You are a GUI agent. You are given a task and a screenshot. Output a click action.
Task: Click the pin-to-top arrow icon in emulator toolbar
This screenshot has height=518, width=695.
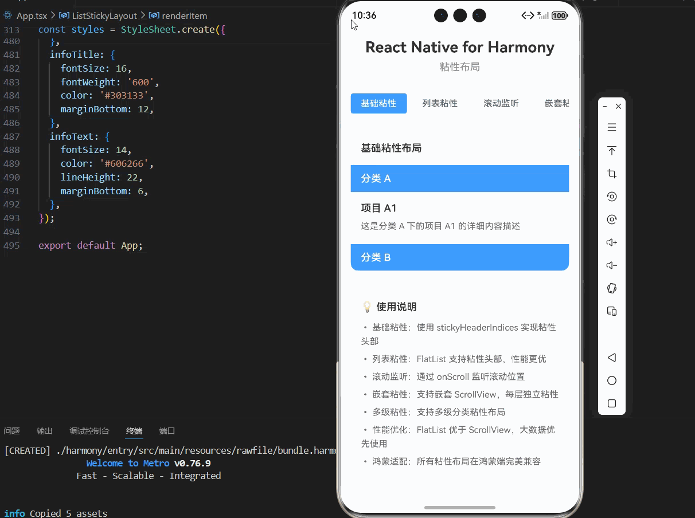pyautogui.click(x=612, y=151)
